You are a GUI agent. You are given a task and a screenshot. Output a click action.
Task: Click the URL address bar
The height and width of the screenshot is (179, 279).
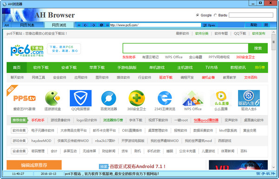point(155,25)
